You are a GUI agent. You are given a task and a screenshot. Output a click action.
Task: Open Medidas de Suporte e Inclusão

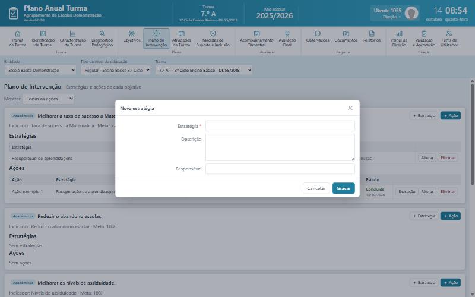tap(213, 39)
